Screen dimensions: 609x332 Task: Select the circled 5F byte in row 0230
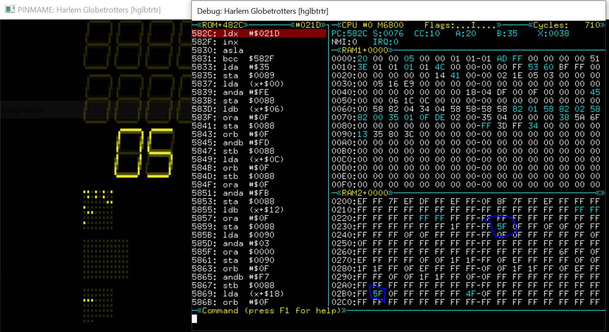502,227
